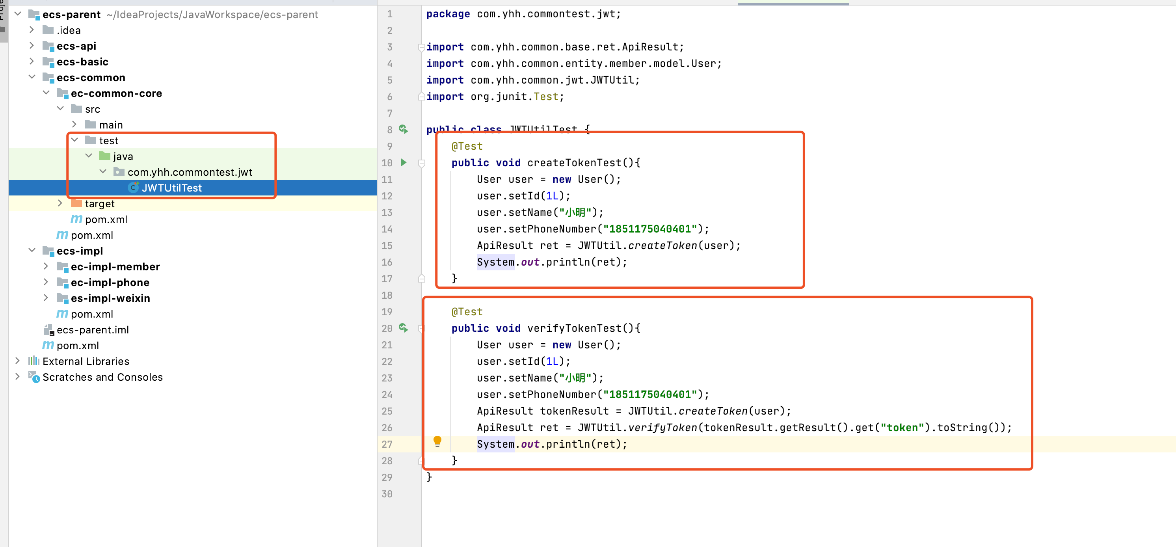1176x547 pixels.
Task: Click the run icon beside createTokenTest
Action: (x=404, y=162)
